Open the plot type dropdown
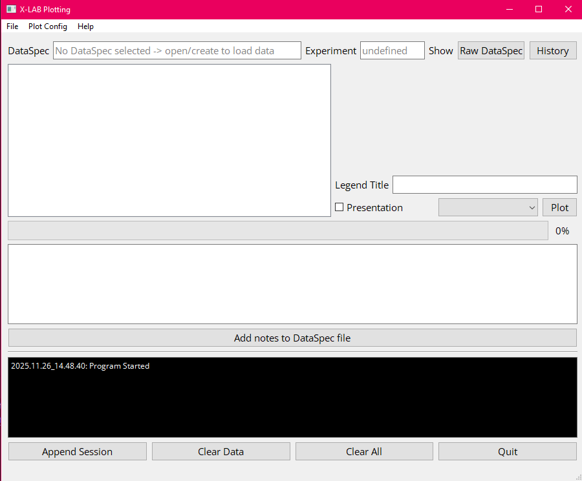Screen dimensions: 582x481 tap(488, 207)
